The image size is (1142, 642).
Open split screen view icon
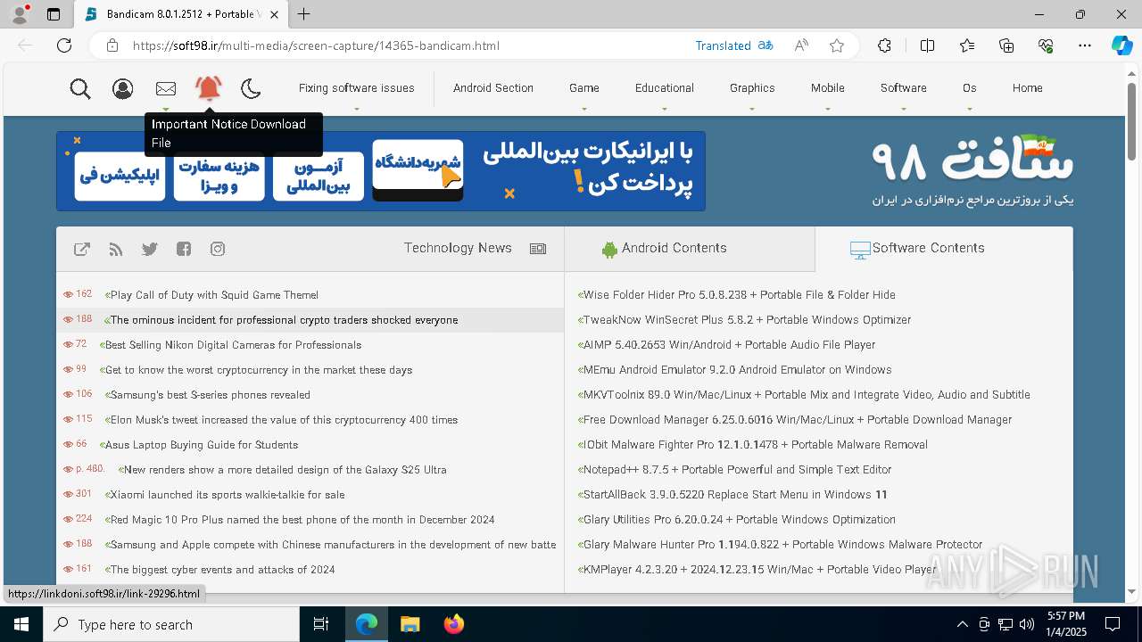point(927,45)
